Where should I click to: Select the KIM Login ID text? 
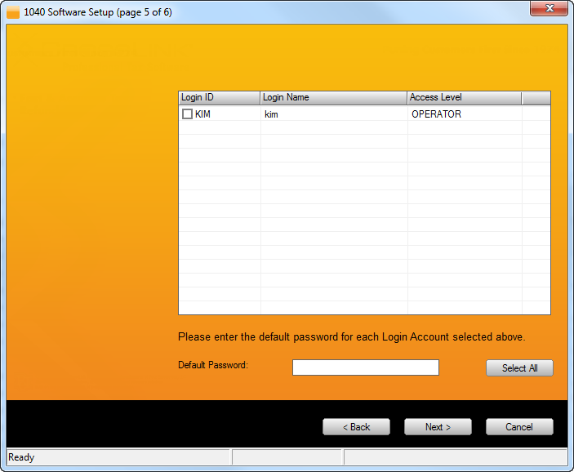202,114
